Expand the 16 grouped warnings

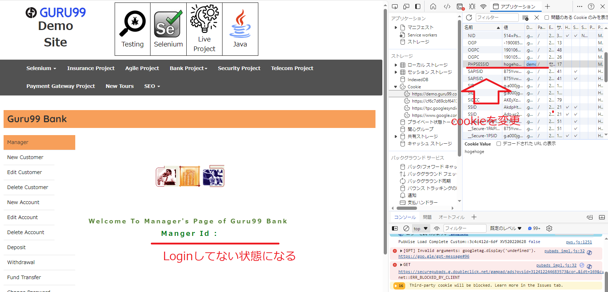(x=399, y=286)
